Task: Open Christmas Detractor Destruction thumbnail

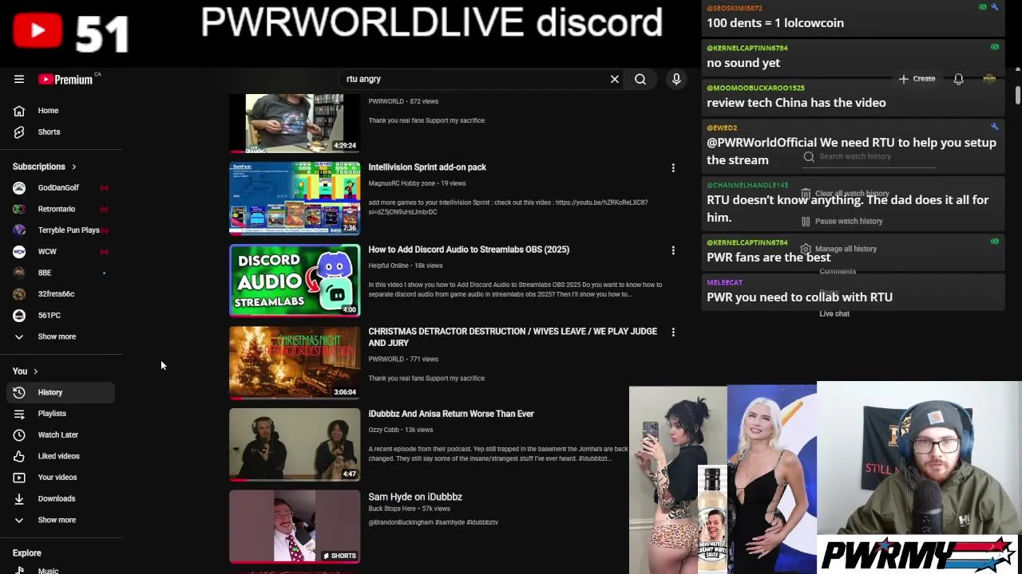Action: [295, 363]
